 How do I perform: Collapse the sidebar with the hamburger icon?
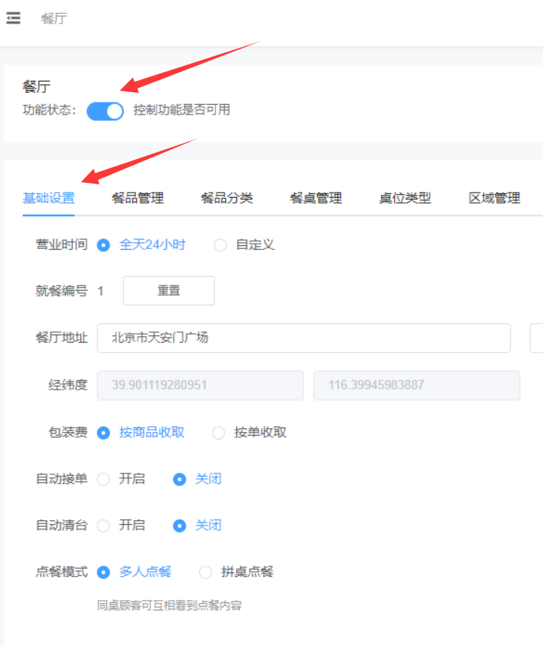click(13, 18)
